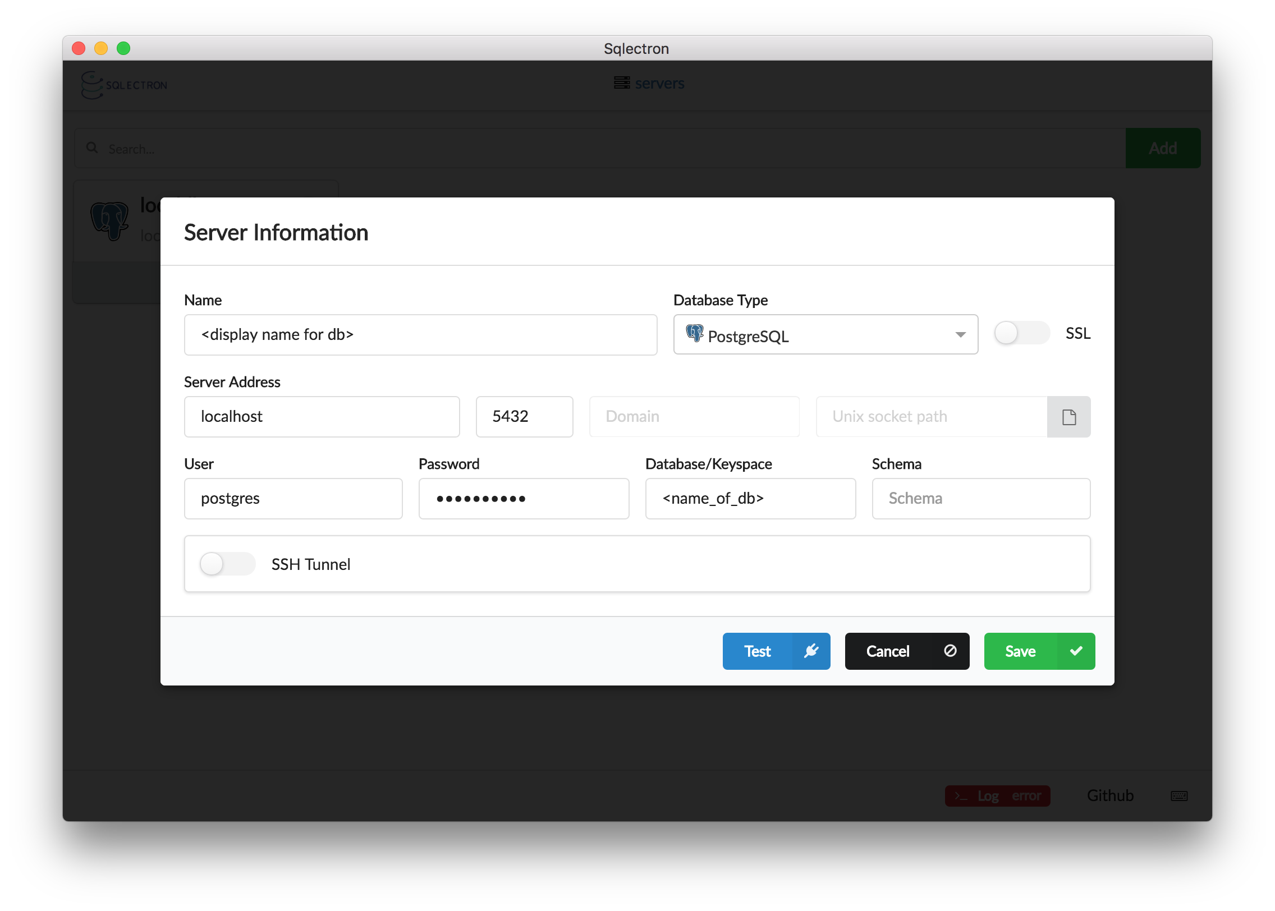Toggle the SSL switch on

[x=1022, y=333]
